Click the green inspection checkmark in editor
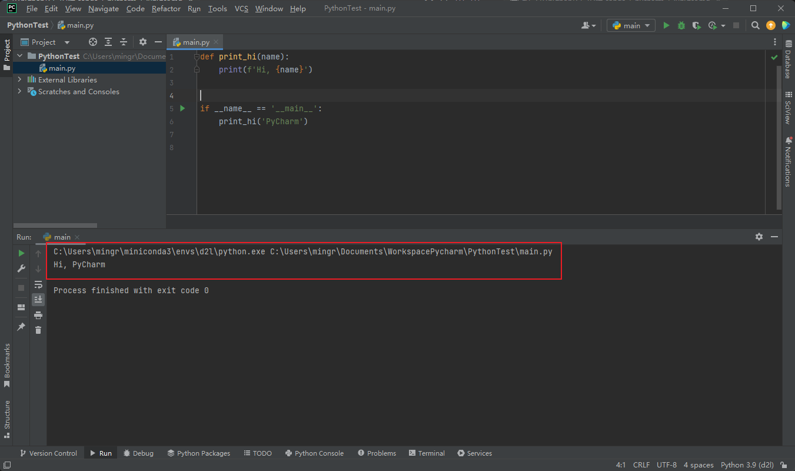The image size is (795, 471). point(774,57)
